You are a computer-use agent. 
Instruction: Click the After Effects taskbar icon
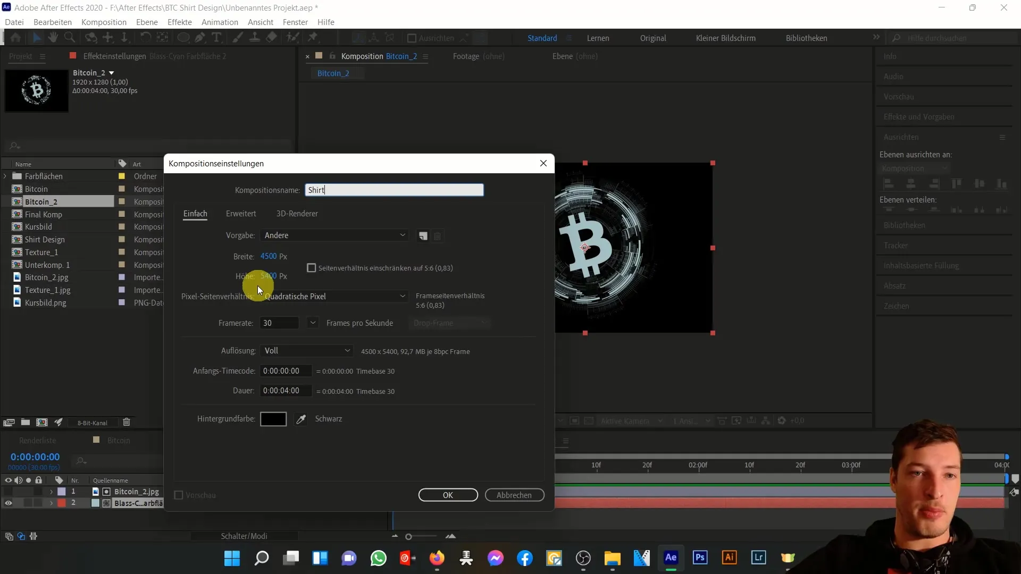(671, 559)
